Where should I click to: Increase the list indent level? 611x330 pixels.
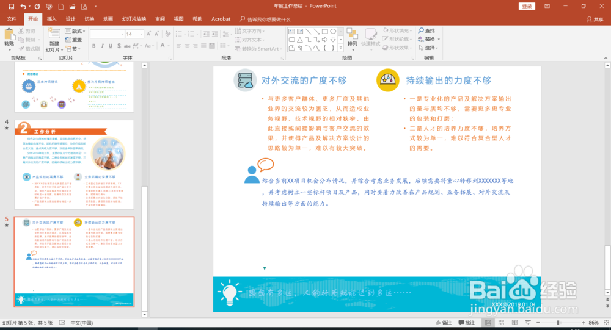(214, 34)
